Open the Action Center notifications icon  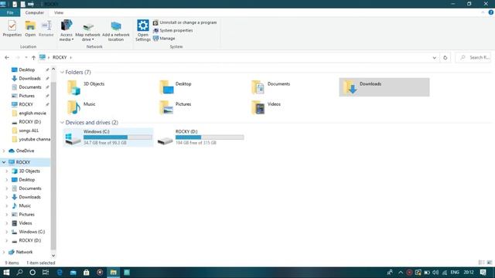pyautogui.click(x=483, y=273)
